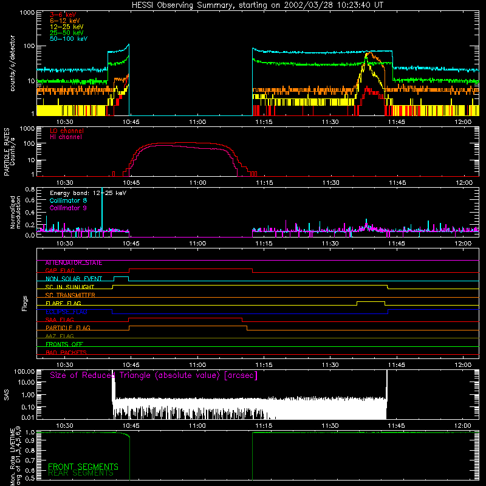
Task: Click the 0.9 tick on the livetime axis
Action: (x=30, y=441)
